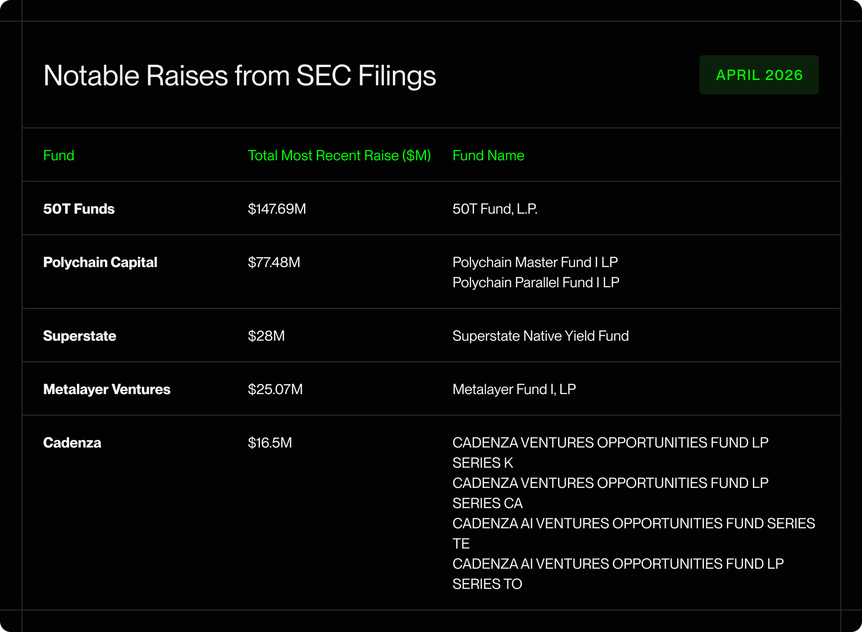The height and width of the screenshot is (632, 862).
Task: Click the $28M raise amount
Action: pyautogui.click(x=266, y=336)
